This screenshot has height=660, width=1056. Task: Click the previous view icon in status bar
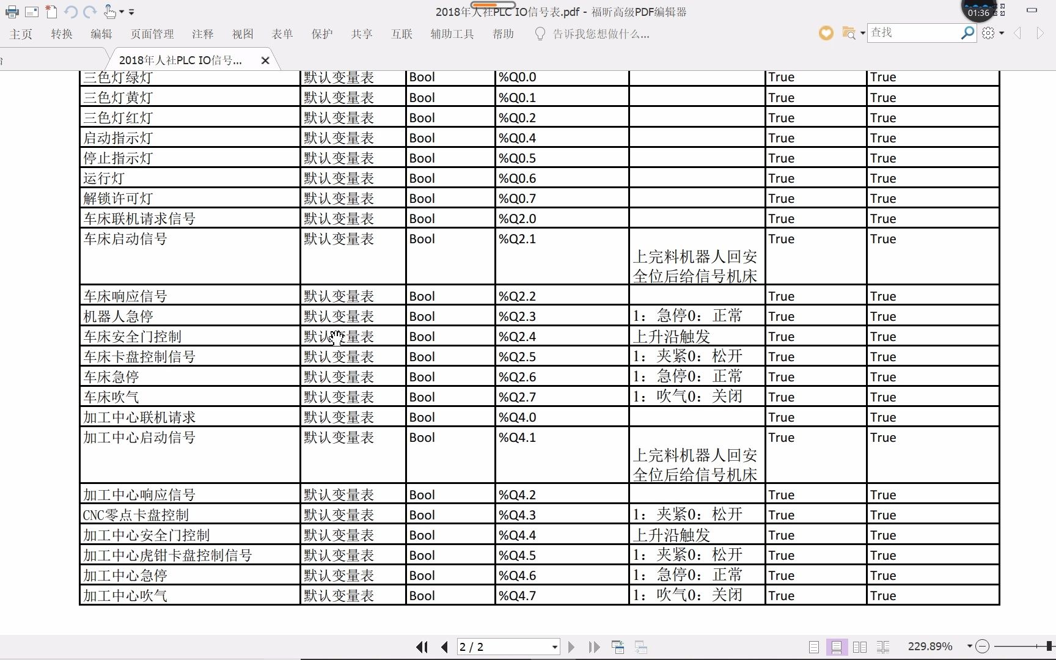(618, 647)
